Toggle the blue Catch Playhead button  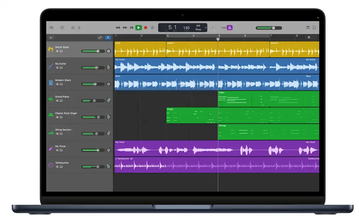click(x=108, y=38)
